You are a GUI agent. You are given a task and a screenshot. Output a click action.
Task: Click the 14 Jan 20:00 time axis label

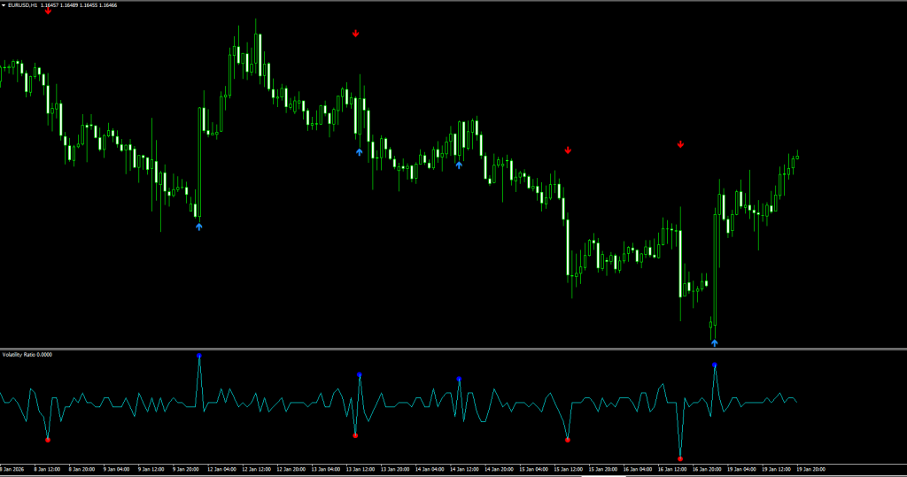click(x=500, y=470)
